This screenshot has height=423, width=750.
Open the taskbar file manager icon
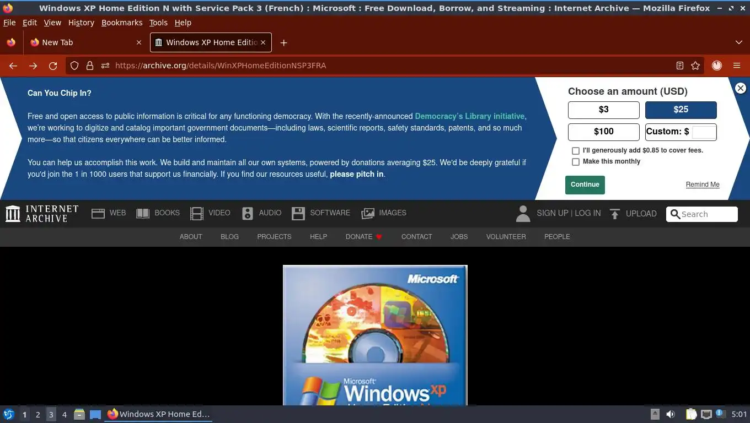79,414
